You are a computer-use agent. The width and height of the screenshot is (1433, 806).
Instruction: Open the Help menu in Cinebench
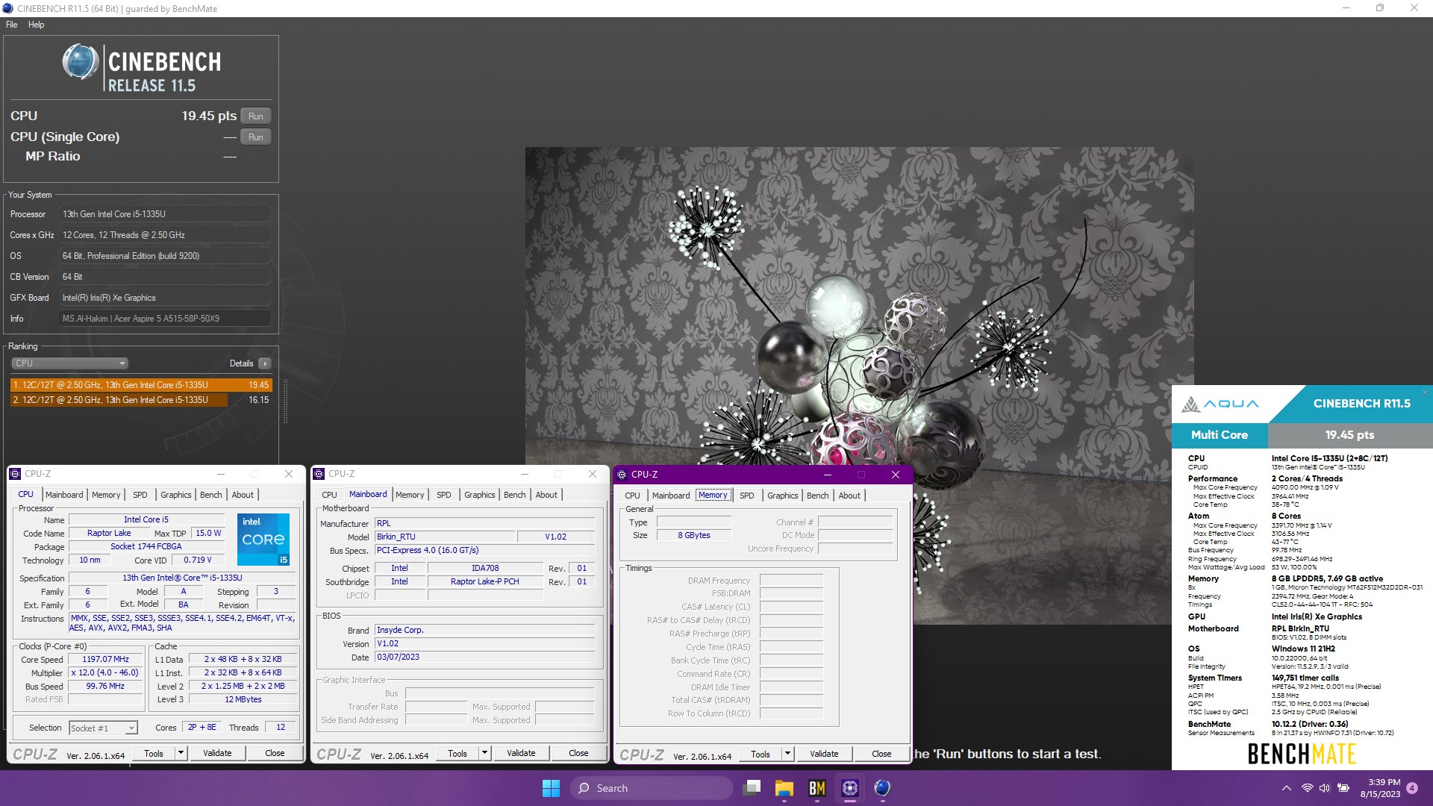(x=36, y=25)
